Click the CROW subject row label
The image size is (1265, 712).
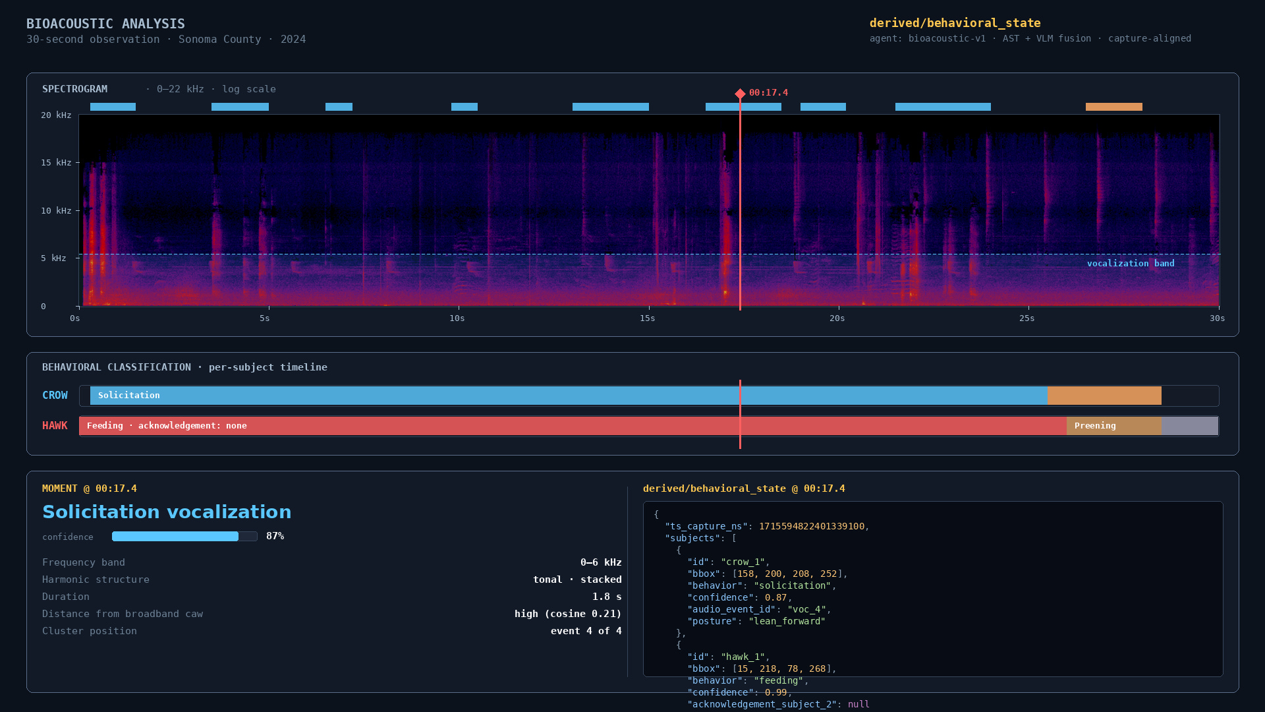pyautogui.click(x=55, y=396)
